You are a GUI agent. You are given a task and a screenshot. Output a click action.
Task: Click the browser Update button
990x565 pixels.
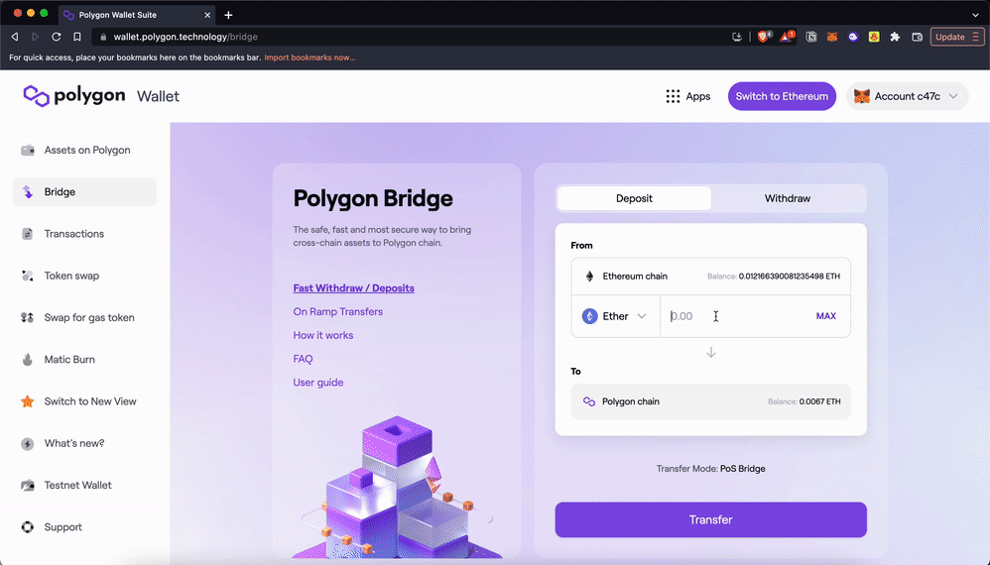(x=956, y=38)
